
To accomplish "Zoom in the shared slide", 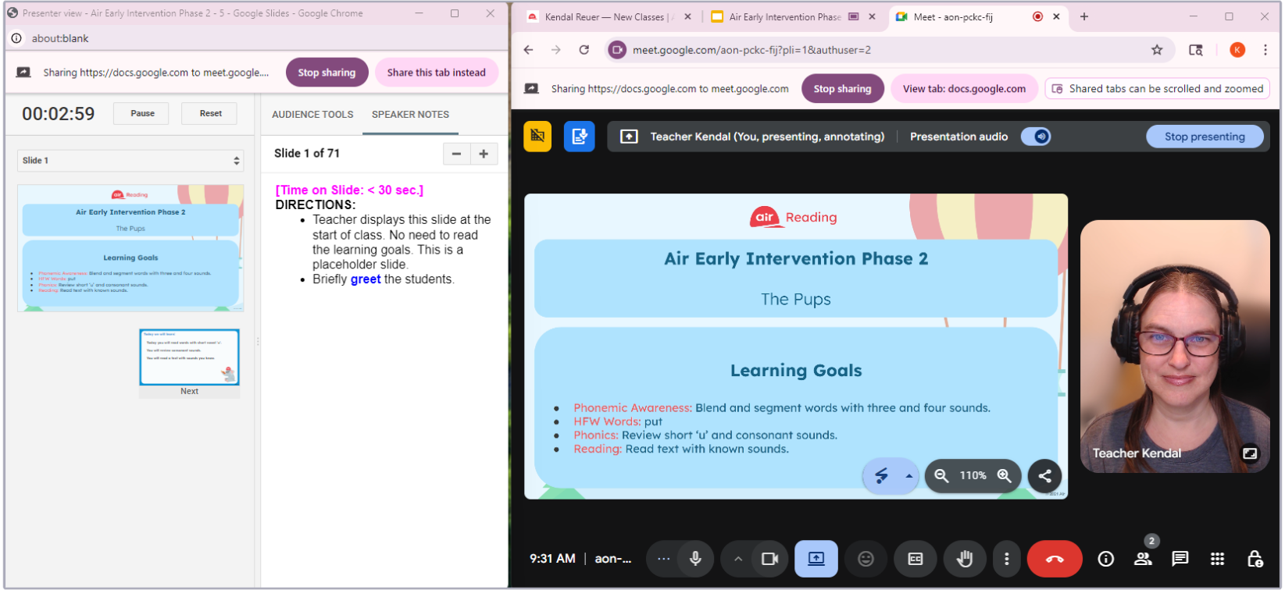I will (x=1005, y=475).
